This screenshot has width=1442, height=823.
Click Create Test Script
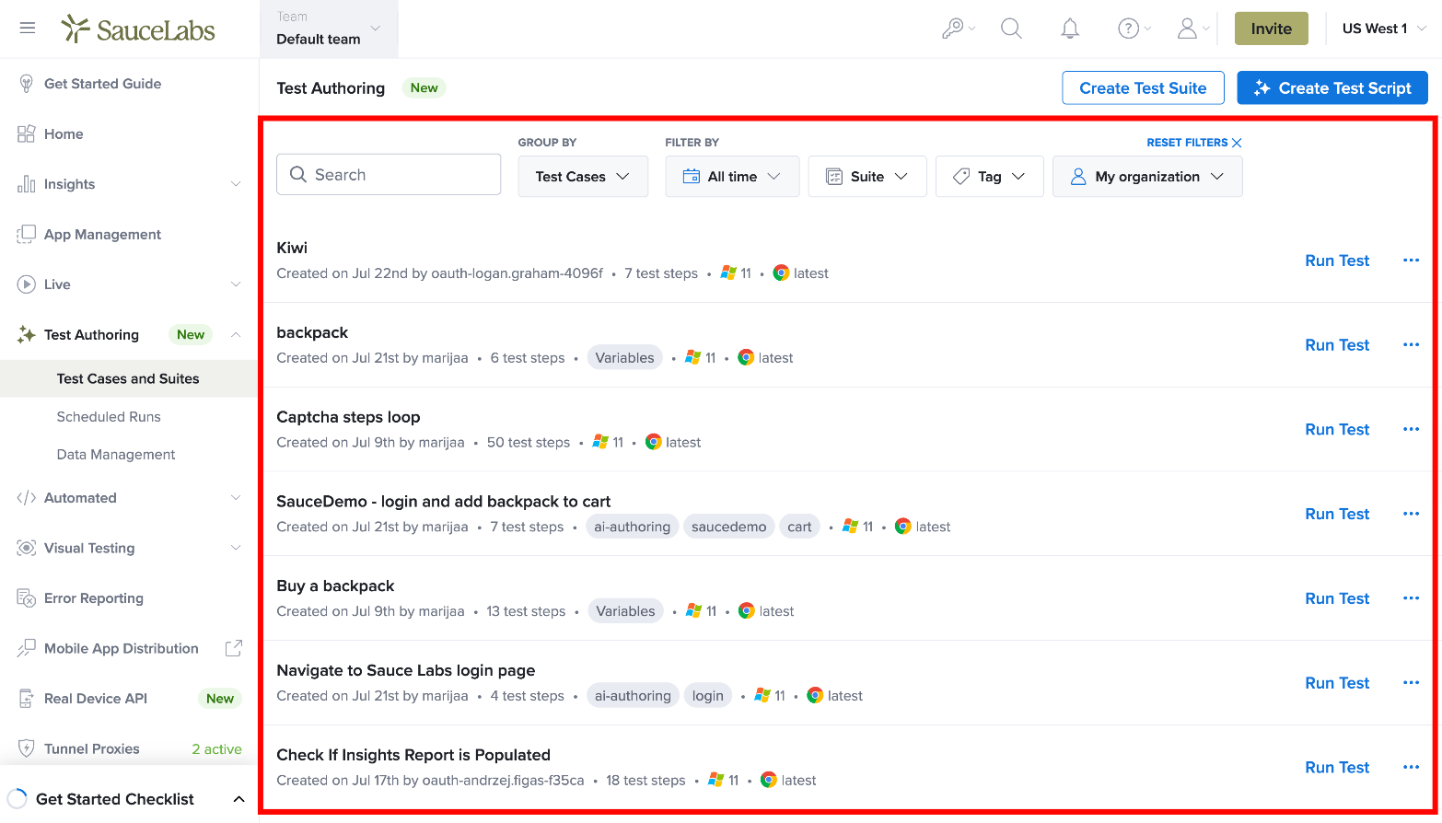point(1332,88)
